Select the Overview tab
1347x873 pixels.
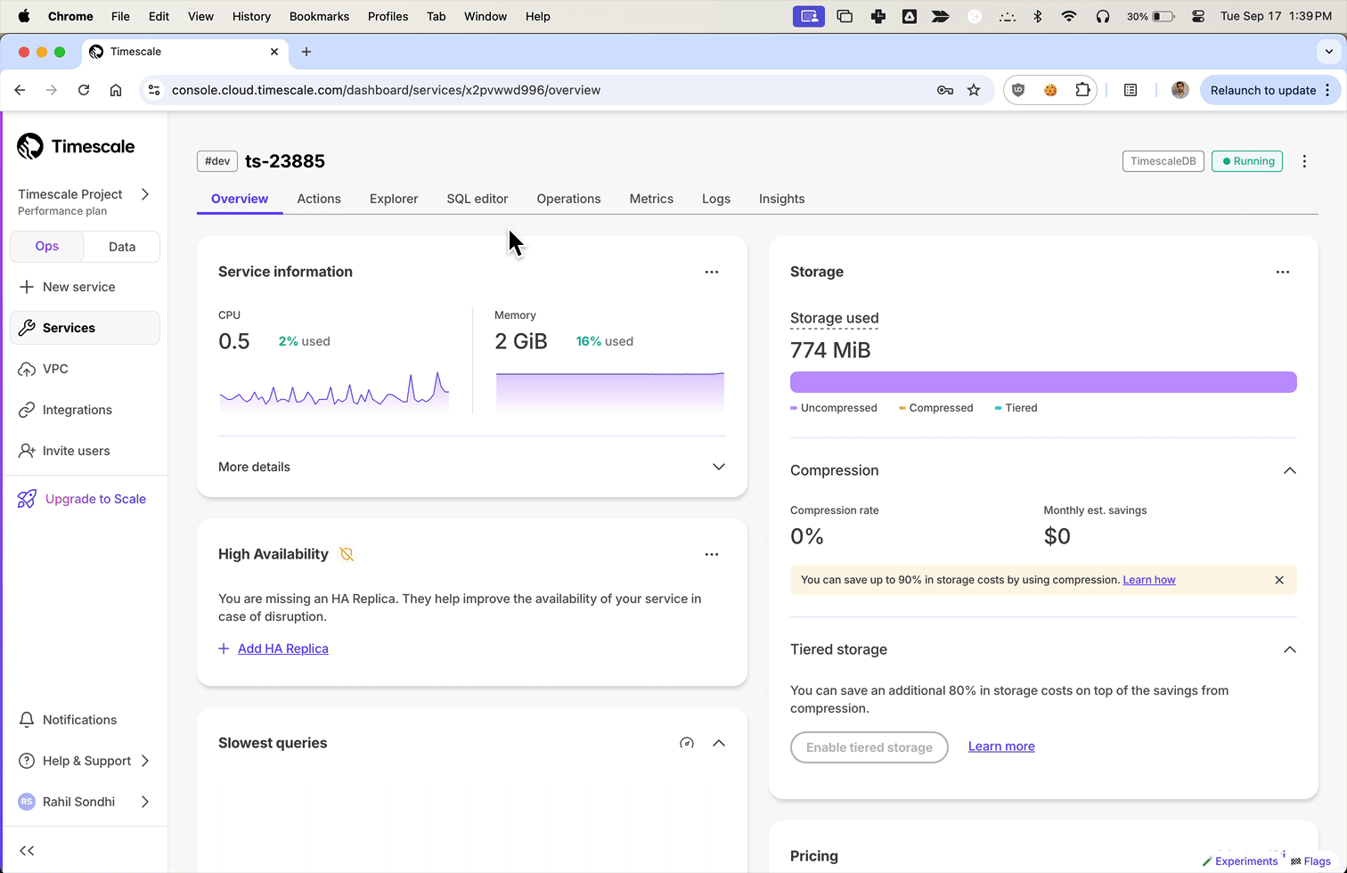[240, 199]
